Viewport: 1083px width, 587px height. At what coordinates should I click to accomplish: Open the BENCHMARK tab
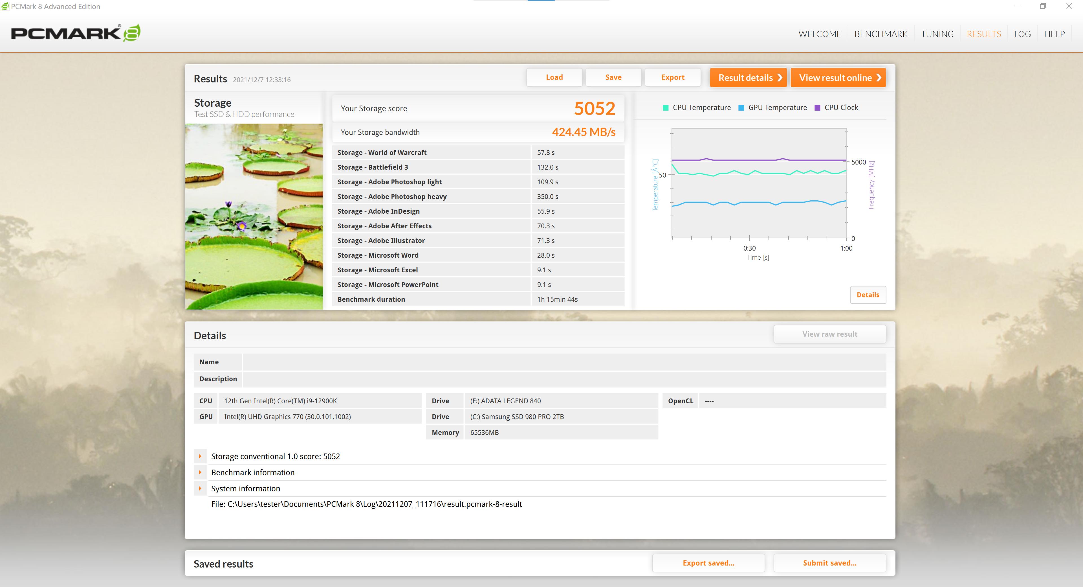click(881, 34)
